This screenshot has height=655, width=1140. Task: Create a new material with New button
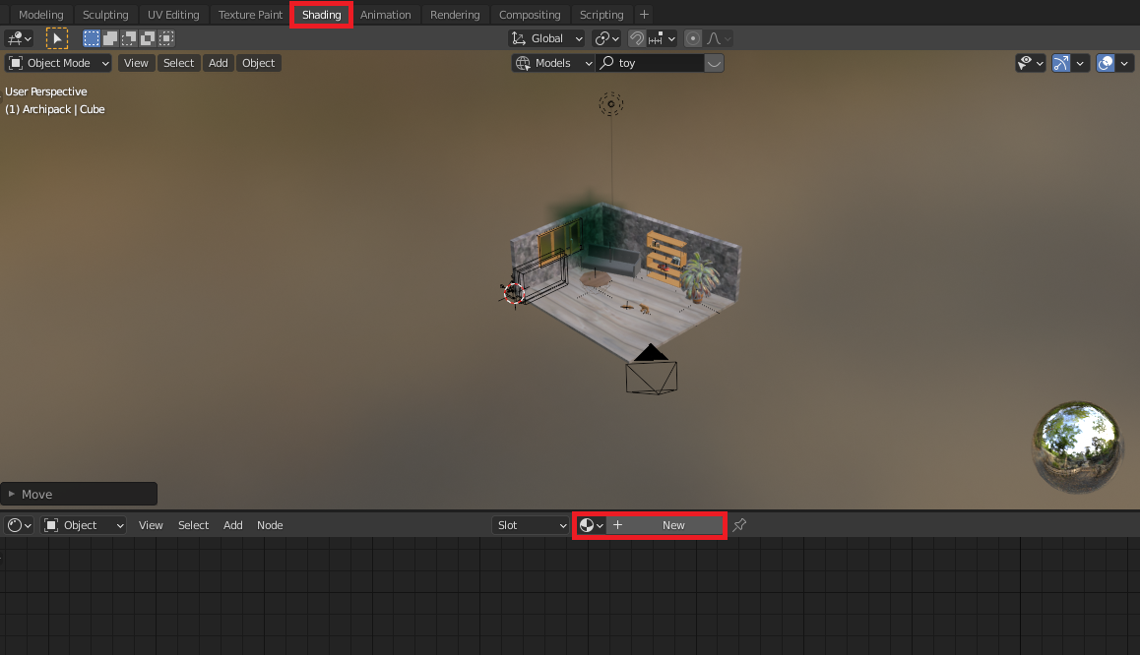point(665,525)
